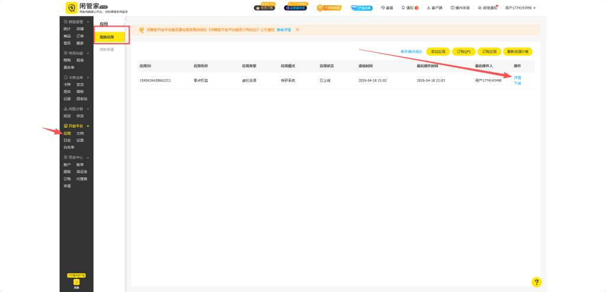The image size is (606, 292).
Task: Collapse the 销售管理 sidebar section
Action: tap(88, 22)
